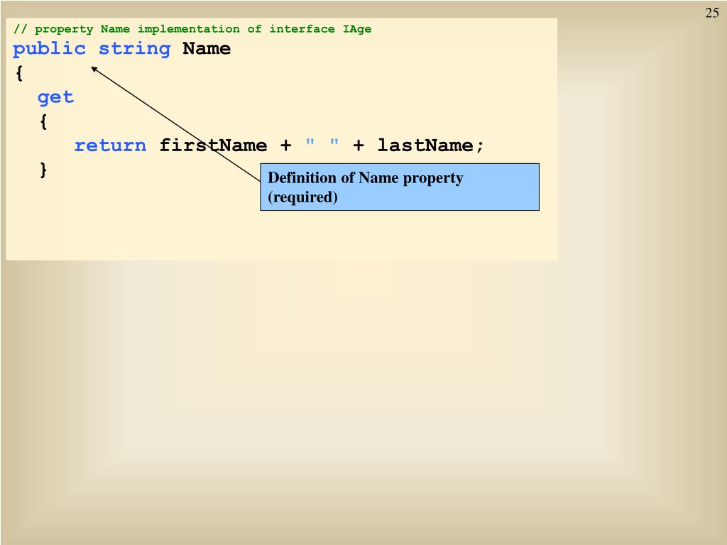This screenshot has width=727, height=545.
Task: Click the 'return' keyword
Action: click(110, 145)
